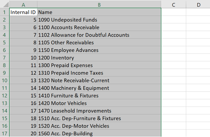Click the 'Name' header cell
Image resolution: width=210 pixels, height=137 pixels.
99,12
